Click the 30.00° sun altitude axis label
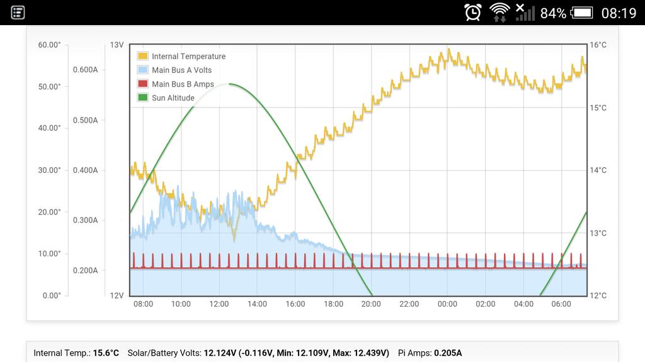The image size is (645, 362). coord(49,170)
